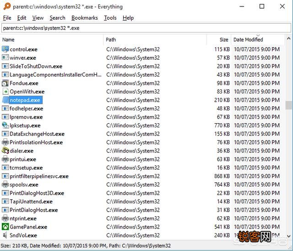Open the Tools menu
The width and height of the screenshot is (293, 251).
tap(110, 18)
